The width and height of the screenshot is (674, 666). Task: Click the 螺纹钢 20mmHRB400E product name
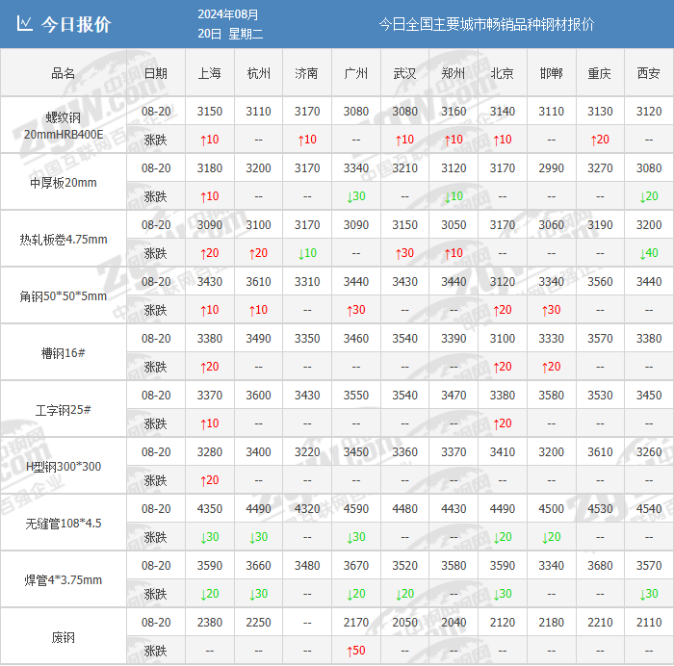[64, 125]
